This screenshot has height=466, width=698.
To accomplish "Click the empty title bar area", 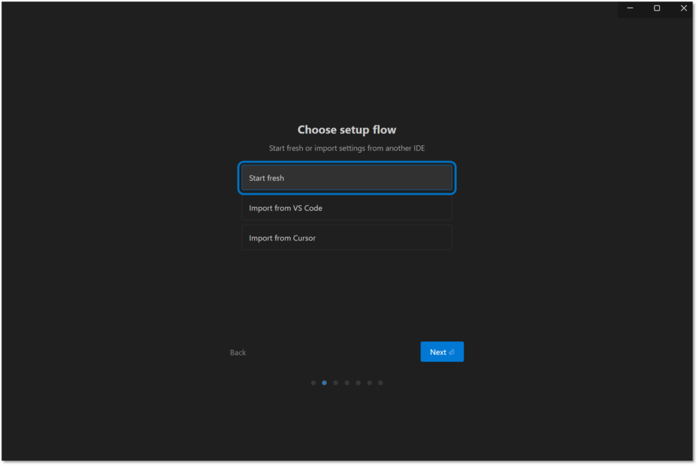I will click(307, 8).
